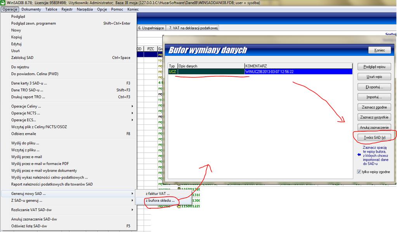Click Zaznacz wszystkie button
Screen dimensions: 397x232
click(x=374, y=117)
